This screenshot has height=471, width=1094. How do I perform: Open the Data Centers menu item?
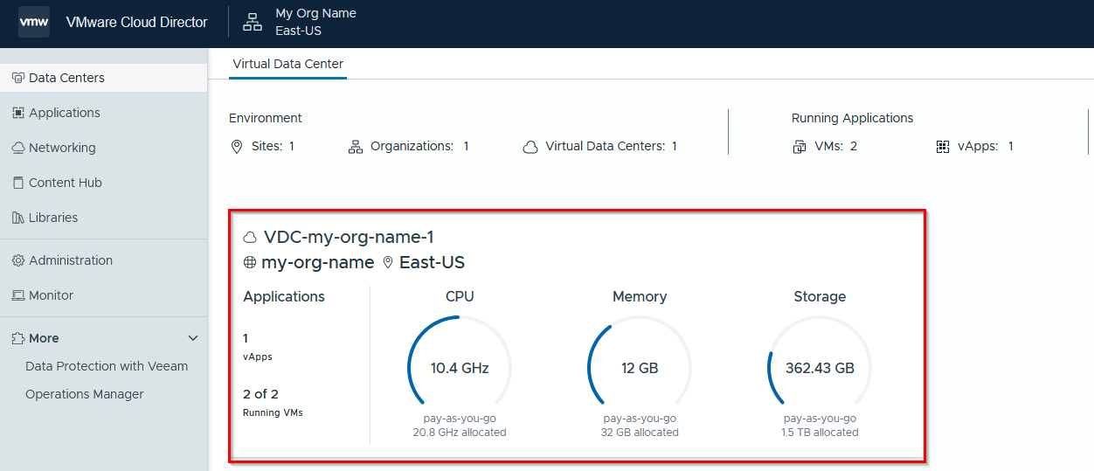click(x=104, y=78)
